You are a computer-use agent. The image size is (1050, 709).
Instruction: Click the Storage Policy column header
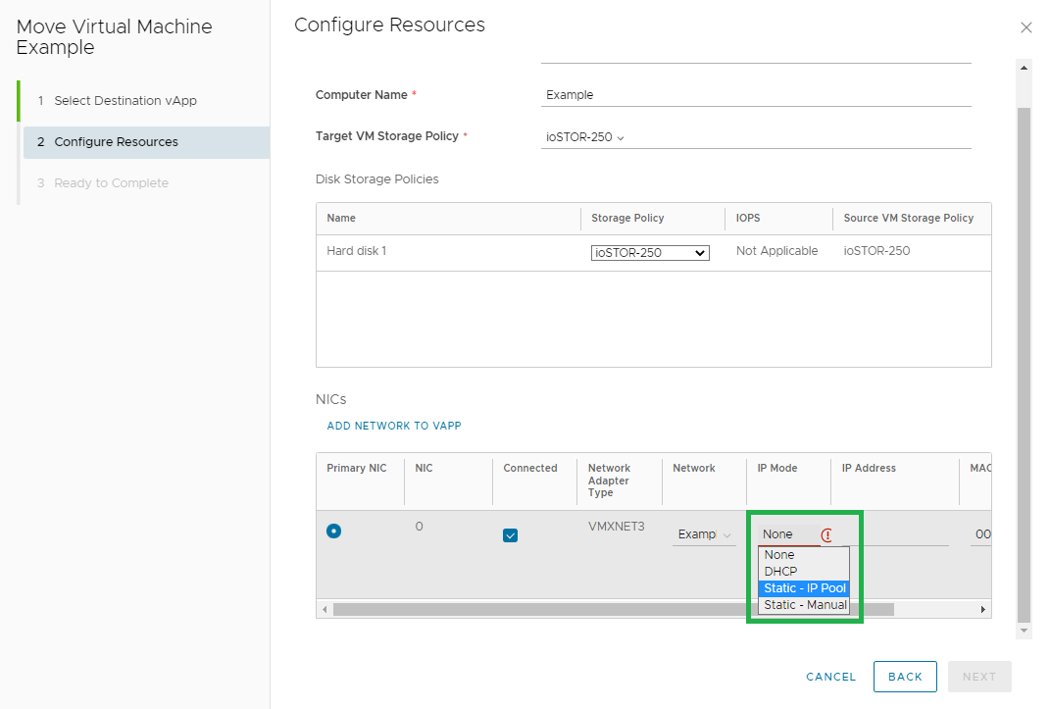pos(627,219)
